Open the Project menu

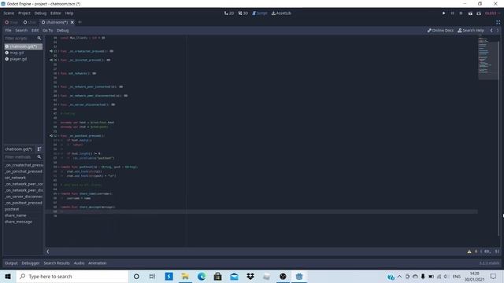(x=24, y=13)
